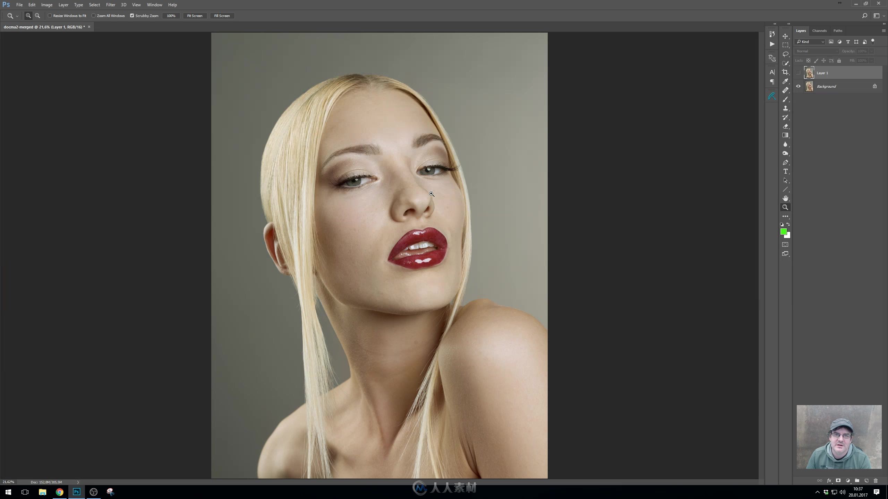Open the Select menu
Viewport: 888px width, 499px height.
coord(94,5)
